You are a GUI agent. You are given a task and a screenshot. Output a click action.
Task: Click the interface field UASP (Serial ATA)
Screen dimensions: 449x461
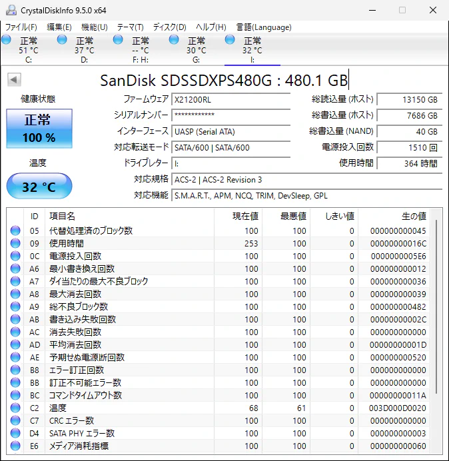pos(231,131)
